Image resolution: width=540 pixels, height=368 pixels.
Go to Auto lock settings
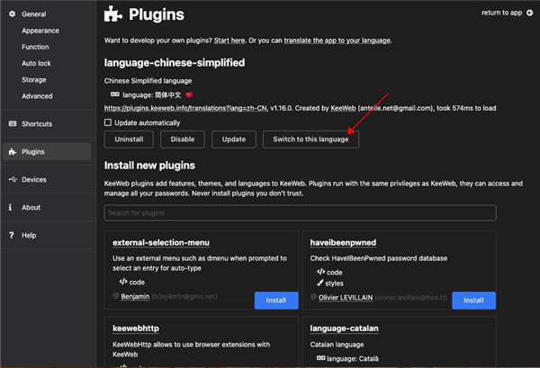(x=36, y=63)
